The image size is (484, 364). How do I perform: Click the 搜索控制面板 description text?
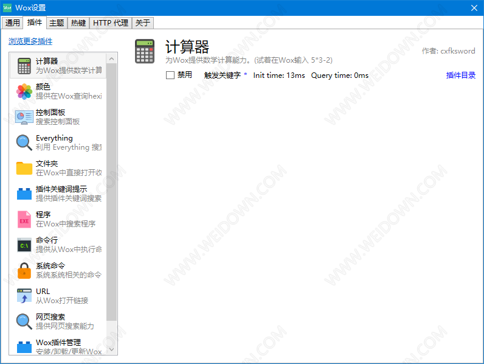pyautogui.click(x=58, y=122)
